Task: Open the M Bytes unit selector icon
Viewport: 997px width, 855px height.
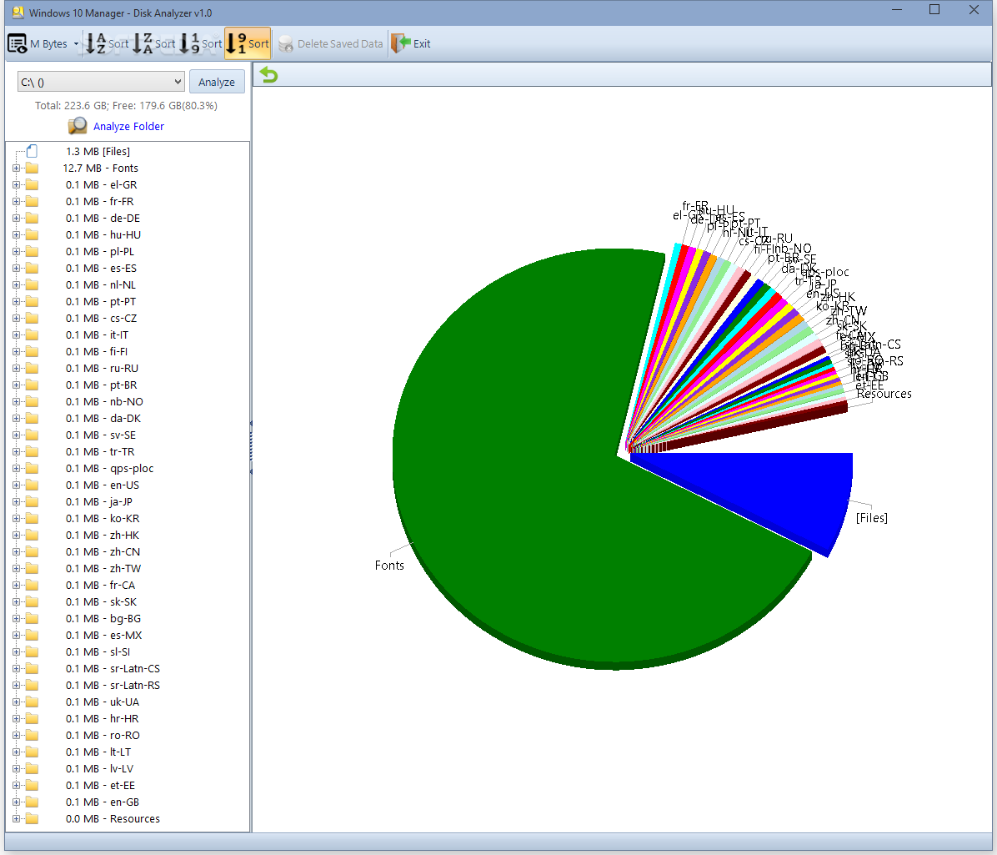Action: pos(18,43)
